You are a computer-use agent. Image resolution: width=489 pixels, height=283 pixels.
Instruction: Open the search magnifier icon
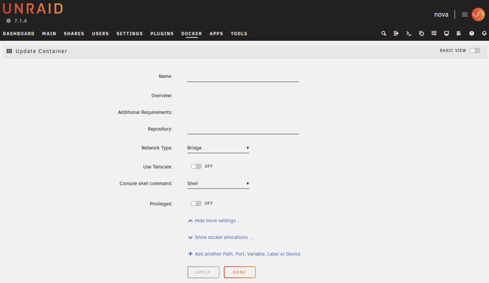(x=383, y=33)
